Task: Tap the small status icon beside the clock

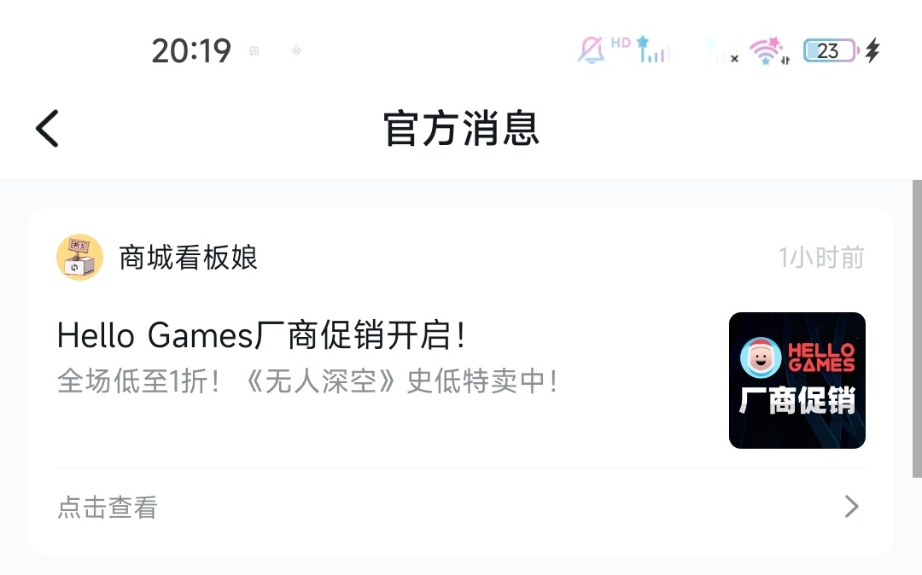Action: click(x=254, y=51)
